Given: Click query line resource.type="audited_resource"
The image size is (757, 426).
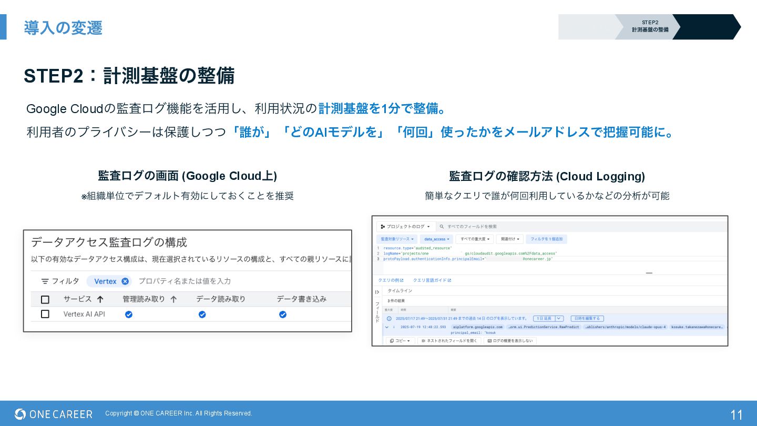Looking at the screenshot, I should (417, 248).
